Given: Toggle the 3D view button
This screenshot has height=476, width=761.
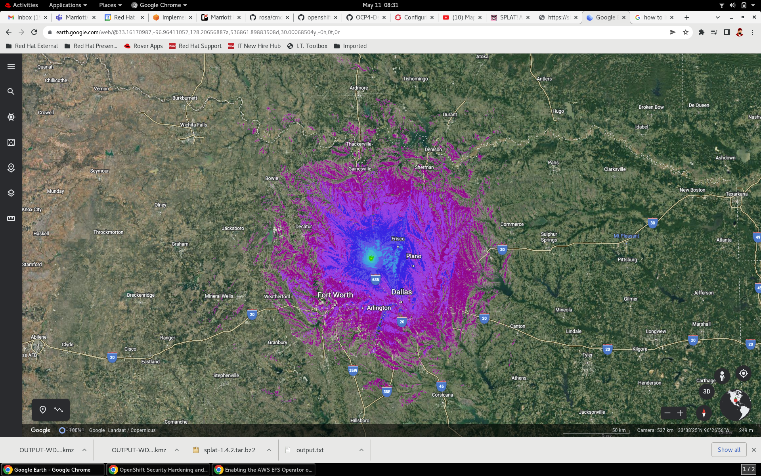Looking at the screenshot, I should [x=706, y=392].
